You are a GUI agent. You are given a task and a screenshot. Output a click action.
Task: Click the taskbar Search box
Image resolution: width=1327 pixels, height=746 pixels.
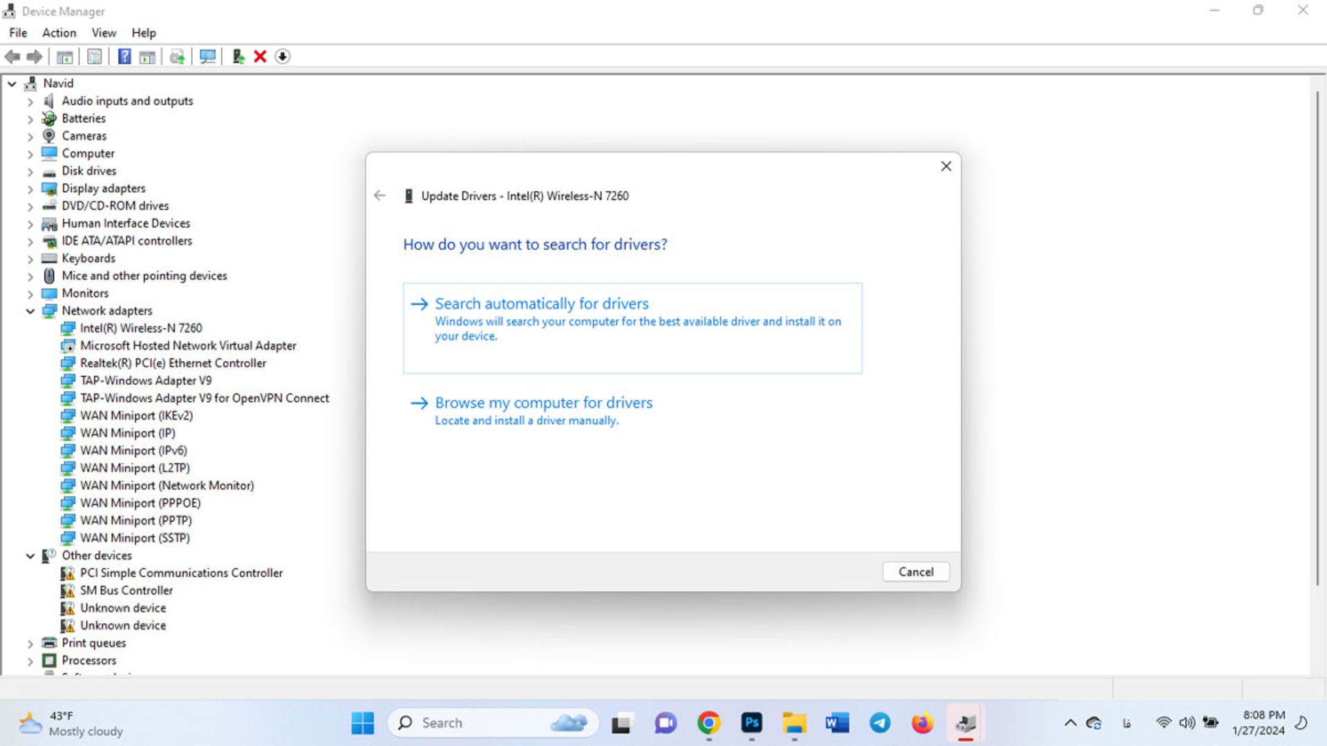pyautogui.click(x=493, y=723)
